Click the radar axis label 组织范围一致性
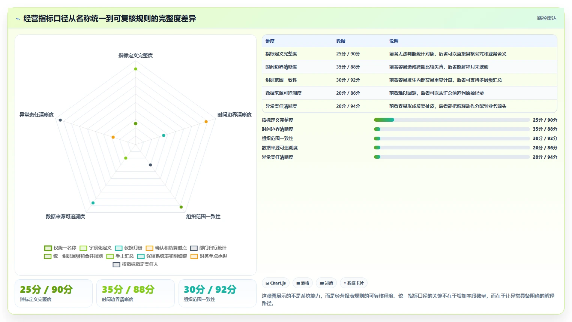The width and height of the screenshot is (572, 322). pos(203,216)
